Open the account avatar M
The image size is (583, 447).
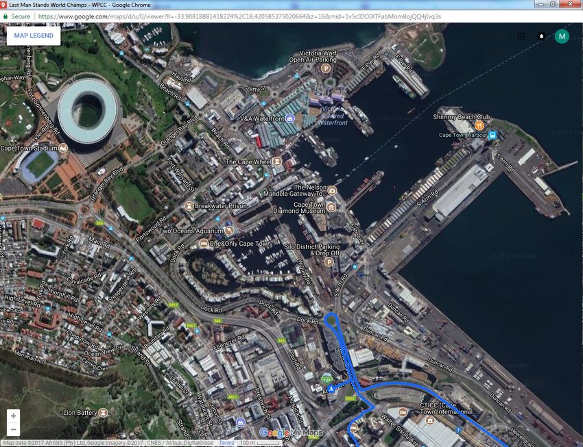pos(562,36)
